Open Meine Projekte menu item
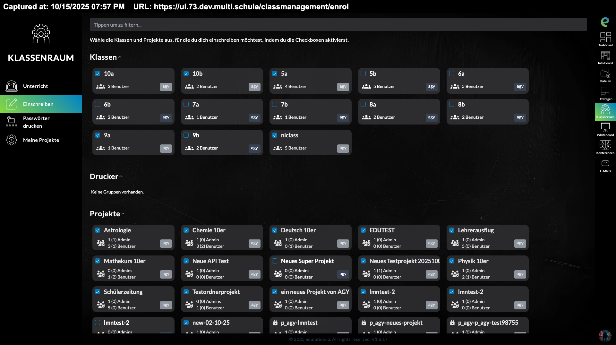This screenshot has height=345, width=616. coord(41,140)
